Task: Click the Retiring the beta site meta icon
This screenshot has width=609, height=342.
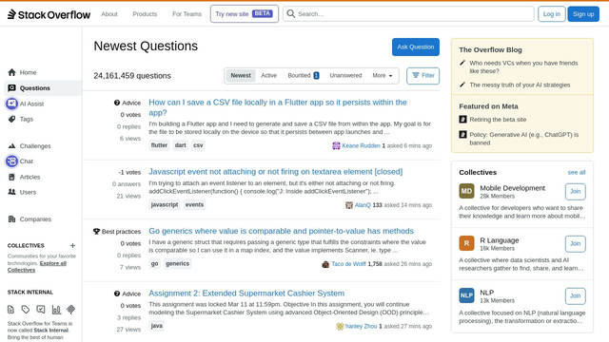Action: point(462,120)
